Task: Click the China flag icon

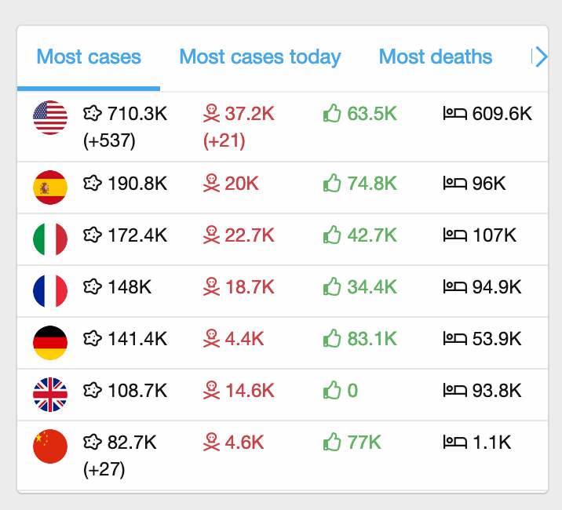Action: pyautogui.click(x=50, y=446)
